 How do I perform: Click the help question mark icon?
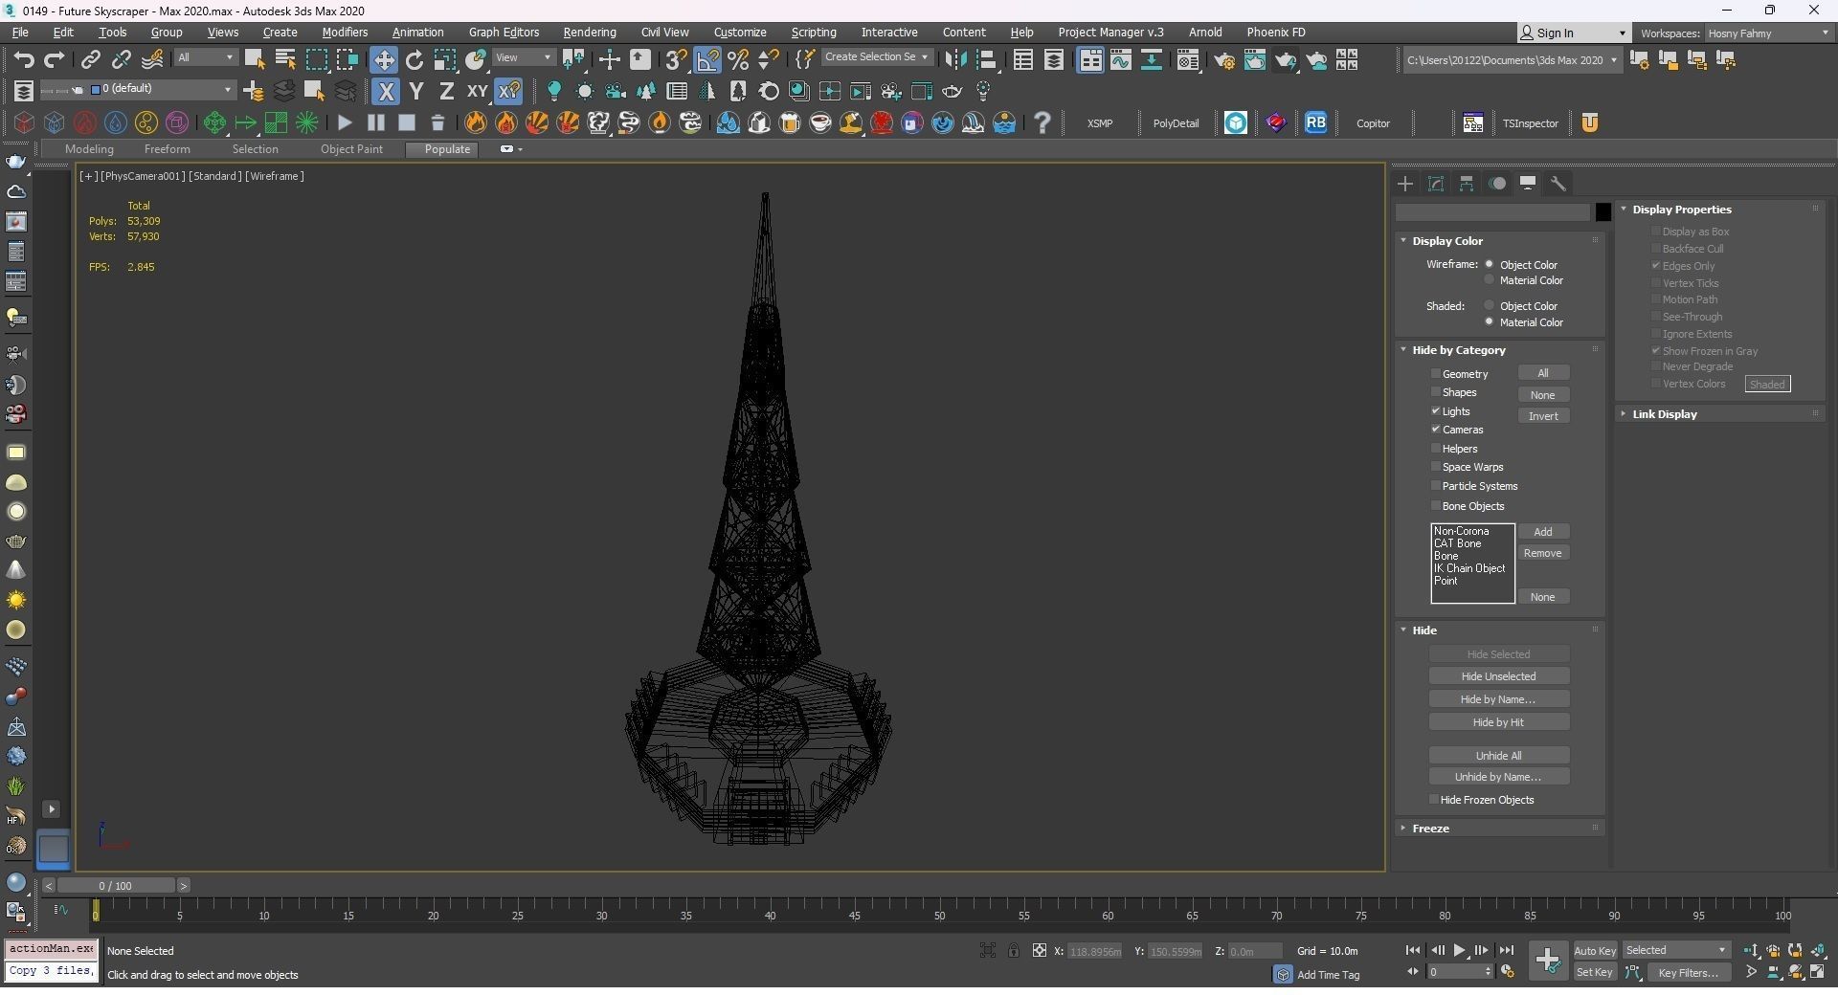point(1042,122)
